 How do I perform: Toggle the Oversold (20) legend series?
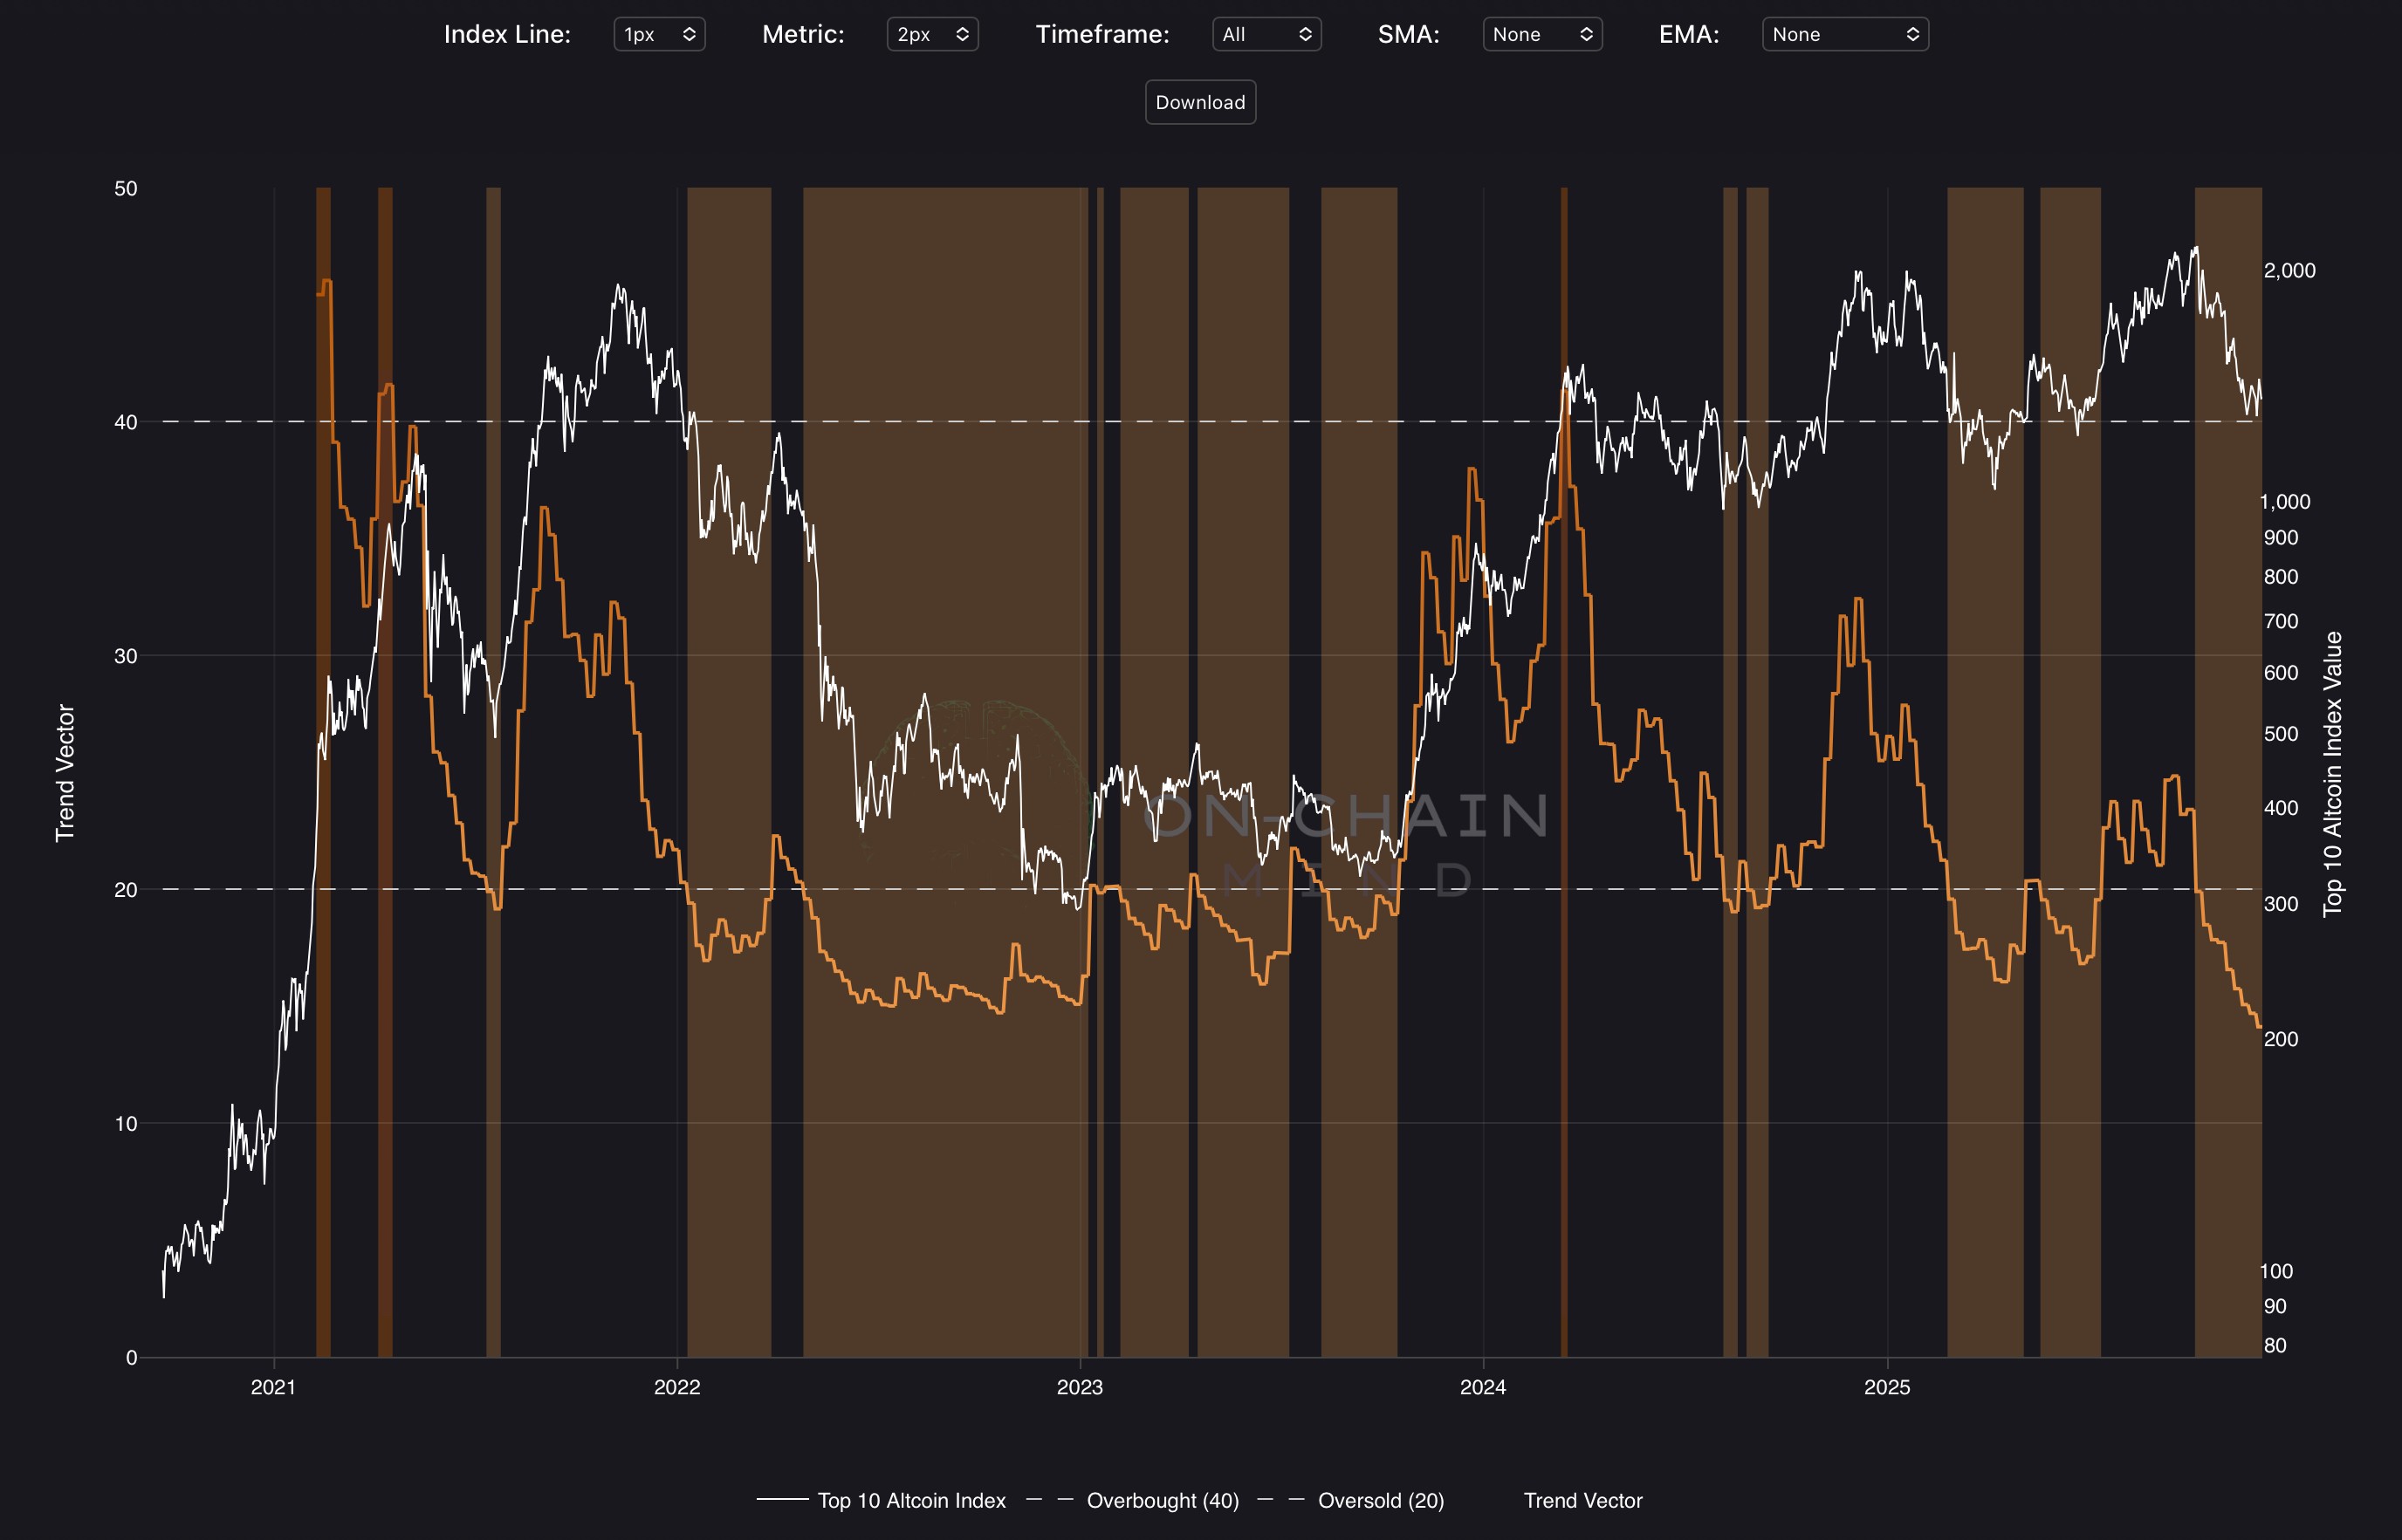point(1380,1500)
